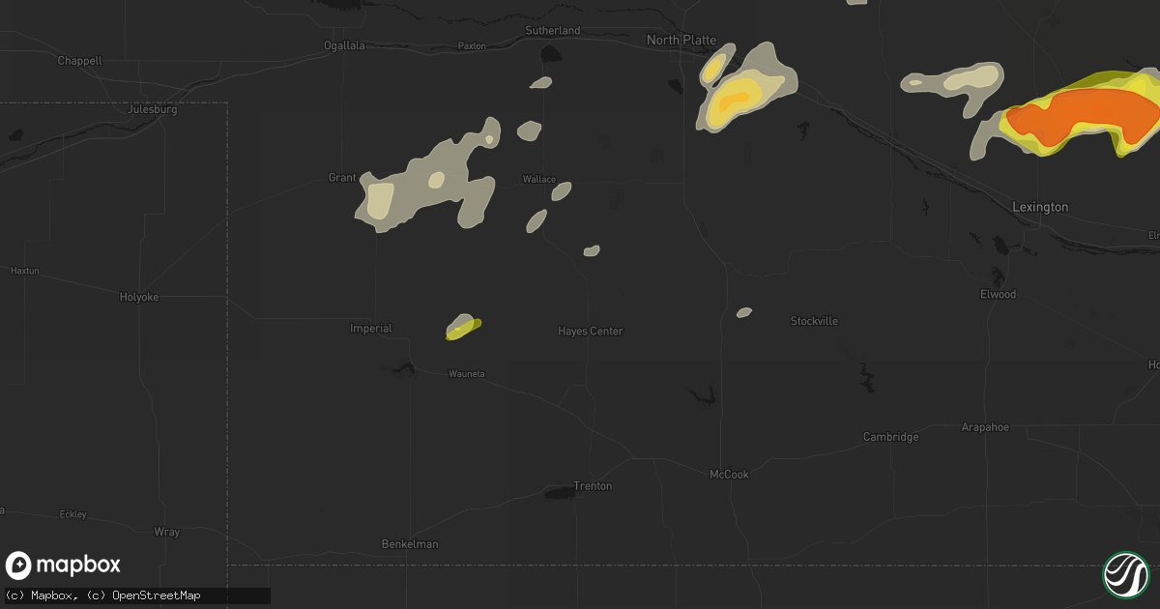Click the Ogallala city label

point(345,45)
